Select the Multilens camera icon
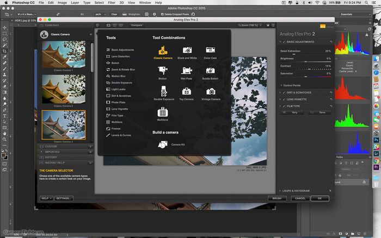Image resolution: width=381 pixels, height=238 pixels. (163, 112)
